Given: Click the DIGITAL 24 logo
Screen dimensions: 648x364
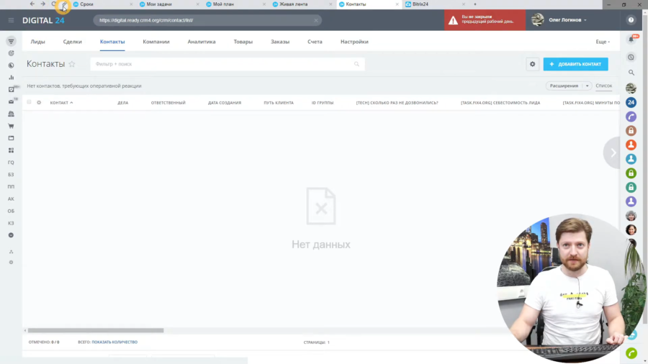Looking at the screenshot, I should pos(43,20).
